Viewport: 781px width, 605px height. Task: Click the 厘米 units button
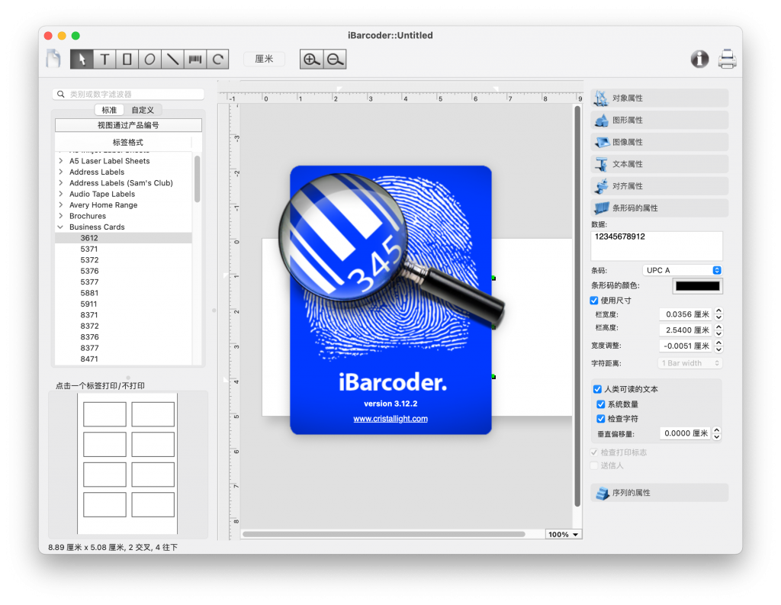[265, 59]
